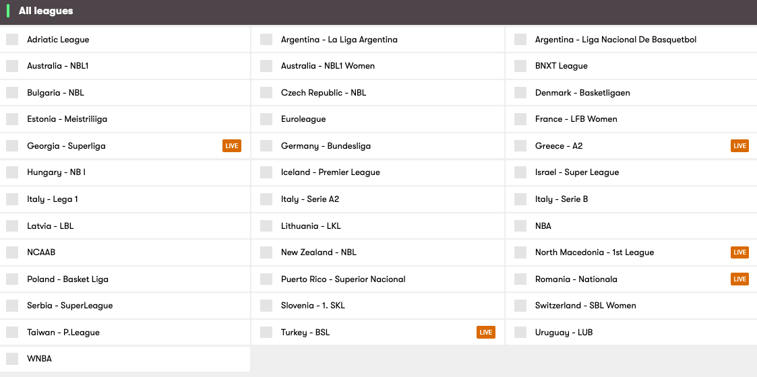Select the text 'Serbia - SuperLeague'
The height and width of the screenshot is (377, 757).
(70, 306)
